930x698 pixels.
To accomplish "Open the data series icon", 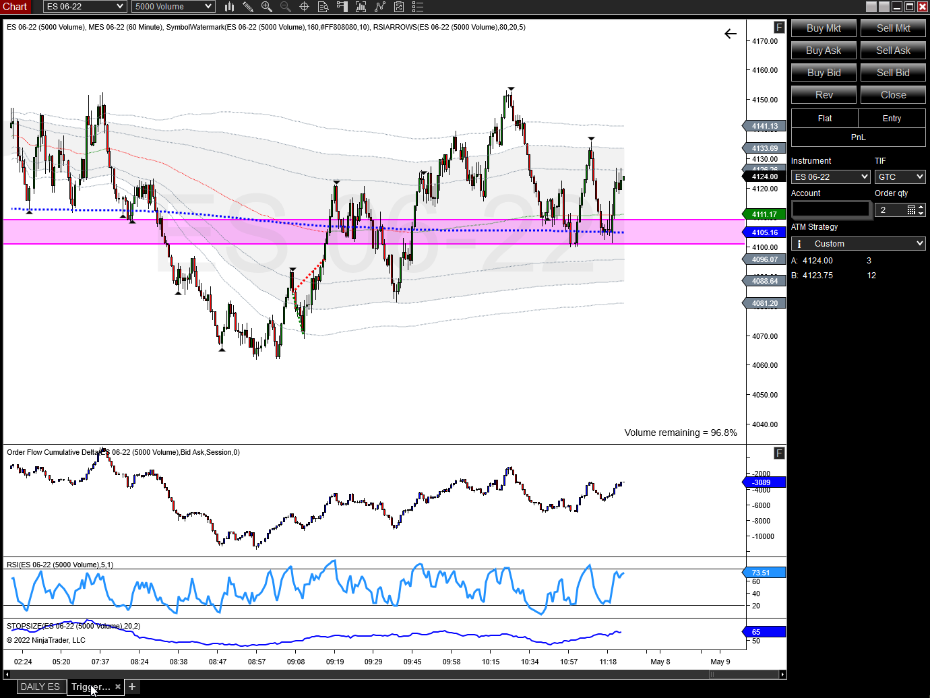I will [361, 7].
